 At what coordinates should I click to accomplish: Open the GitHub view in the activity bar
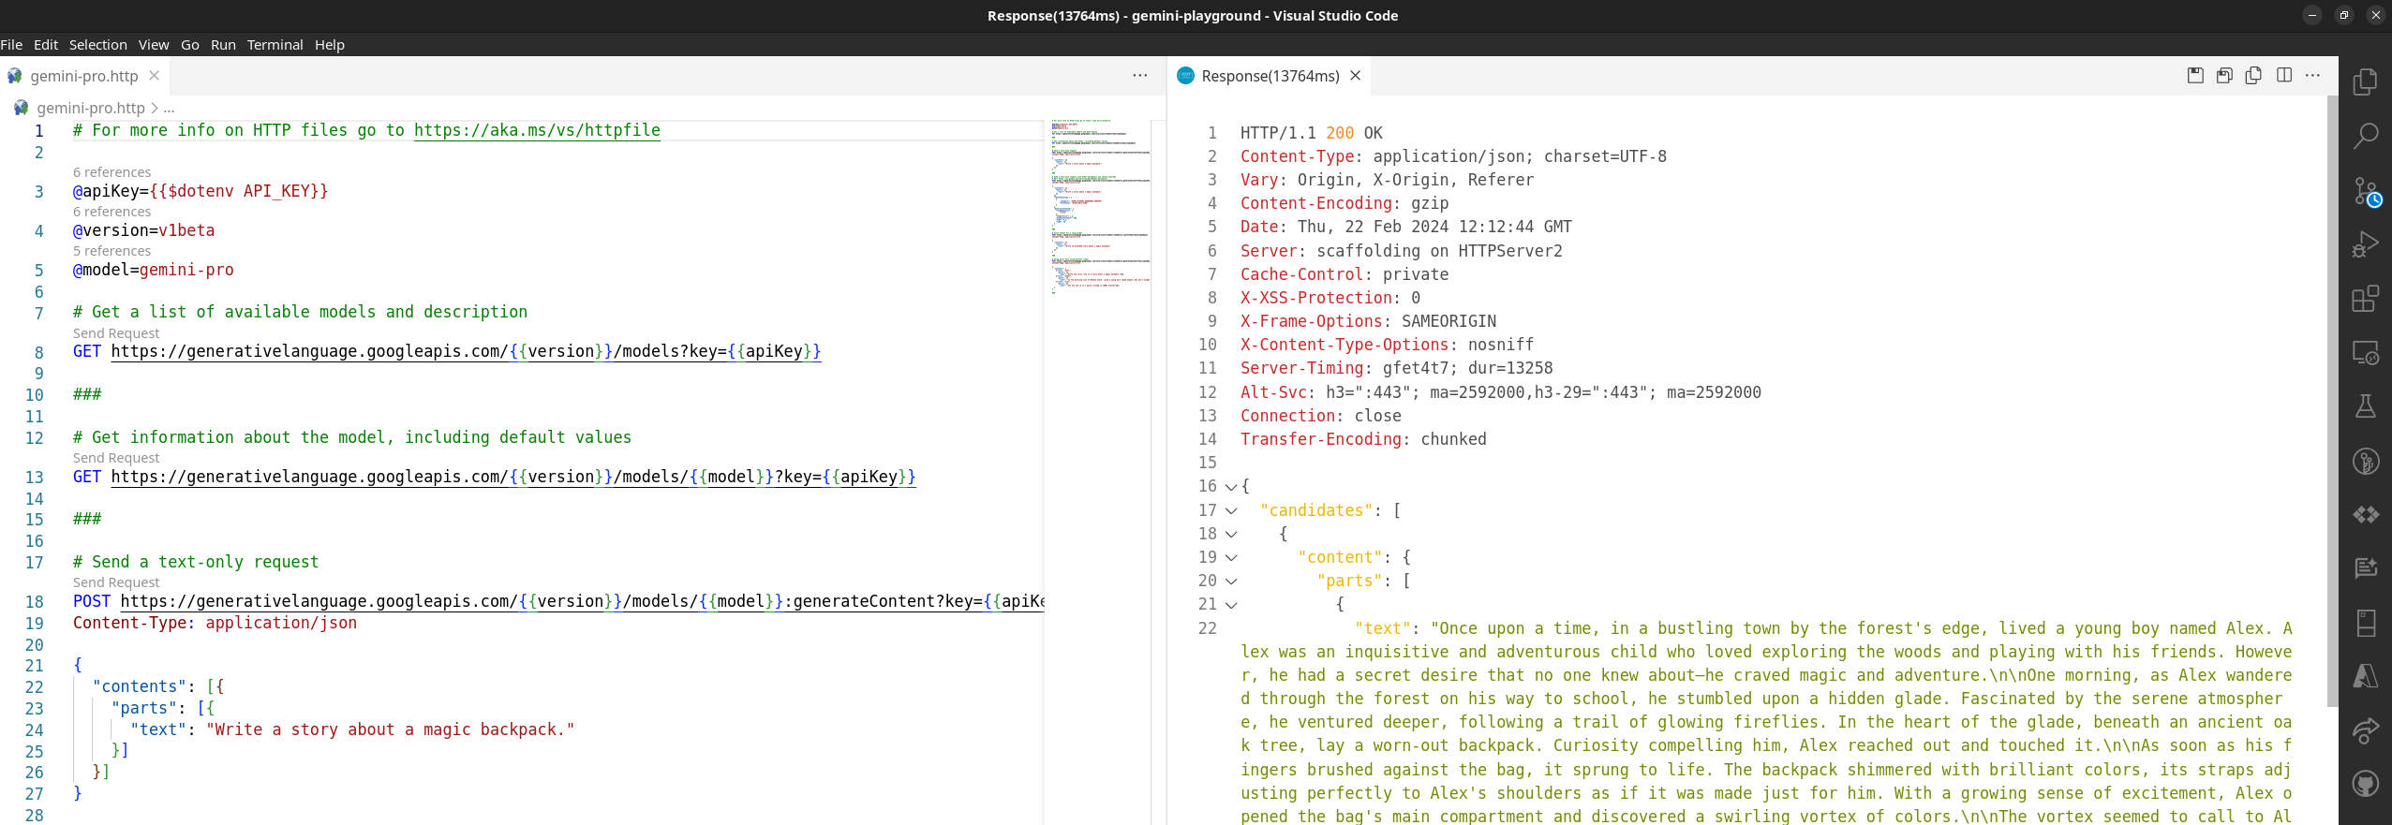2365,784
